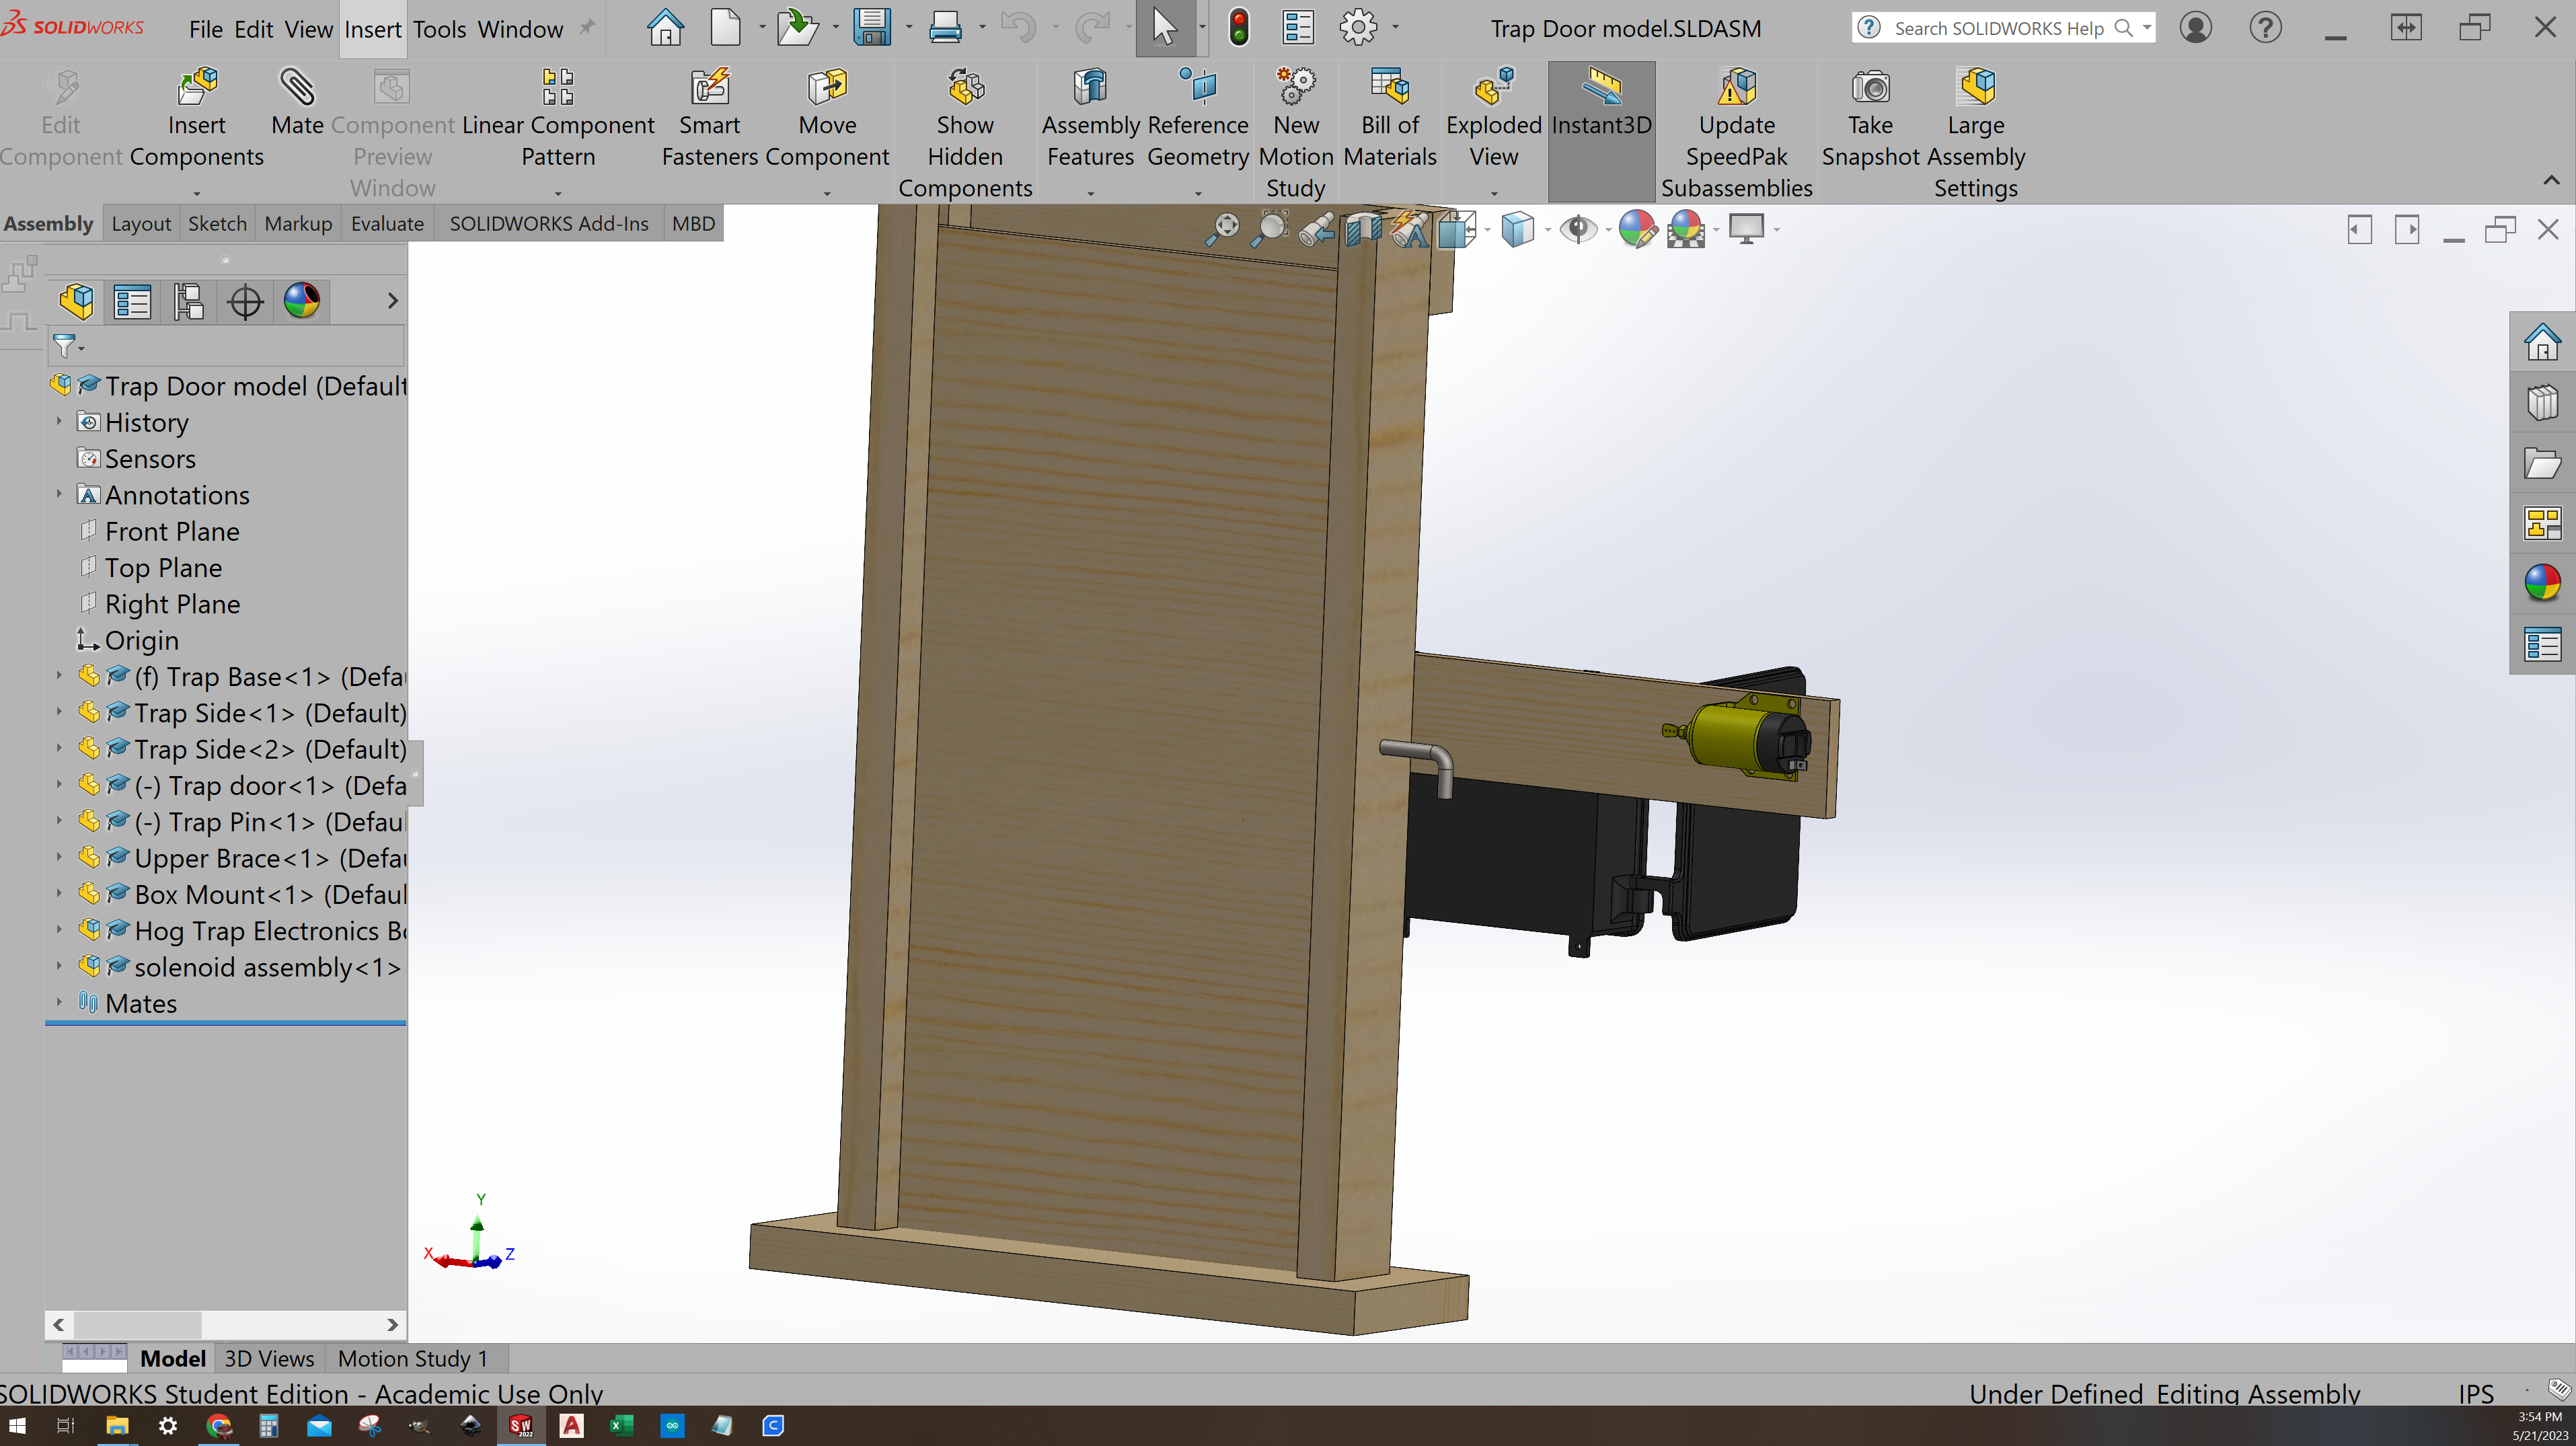Click the Edit Appearance color ball icon
The height and width of the screenshot is (1446, 2576).
[x=1637, y=228]
